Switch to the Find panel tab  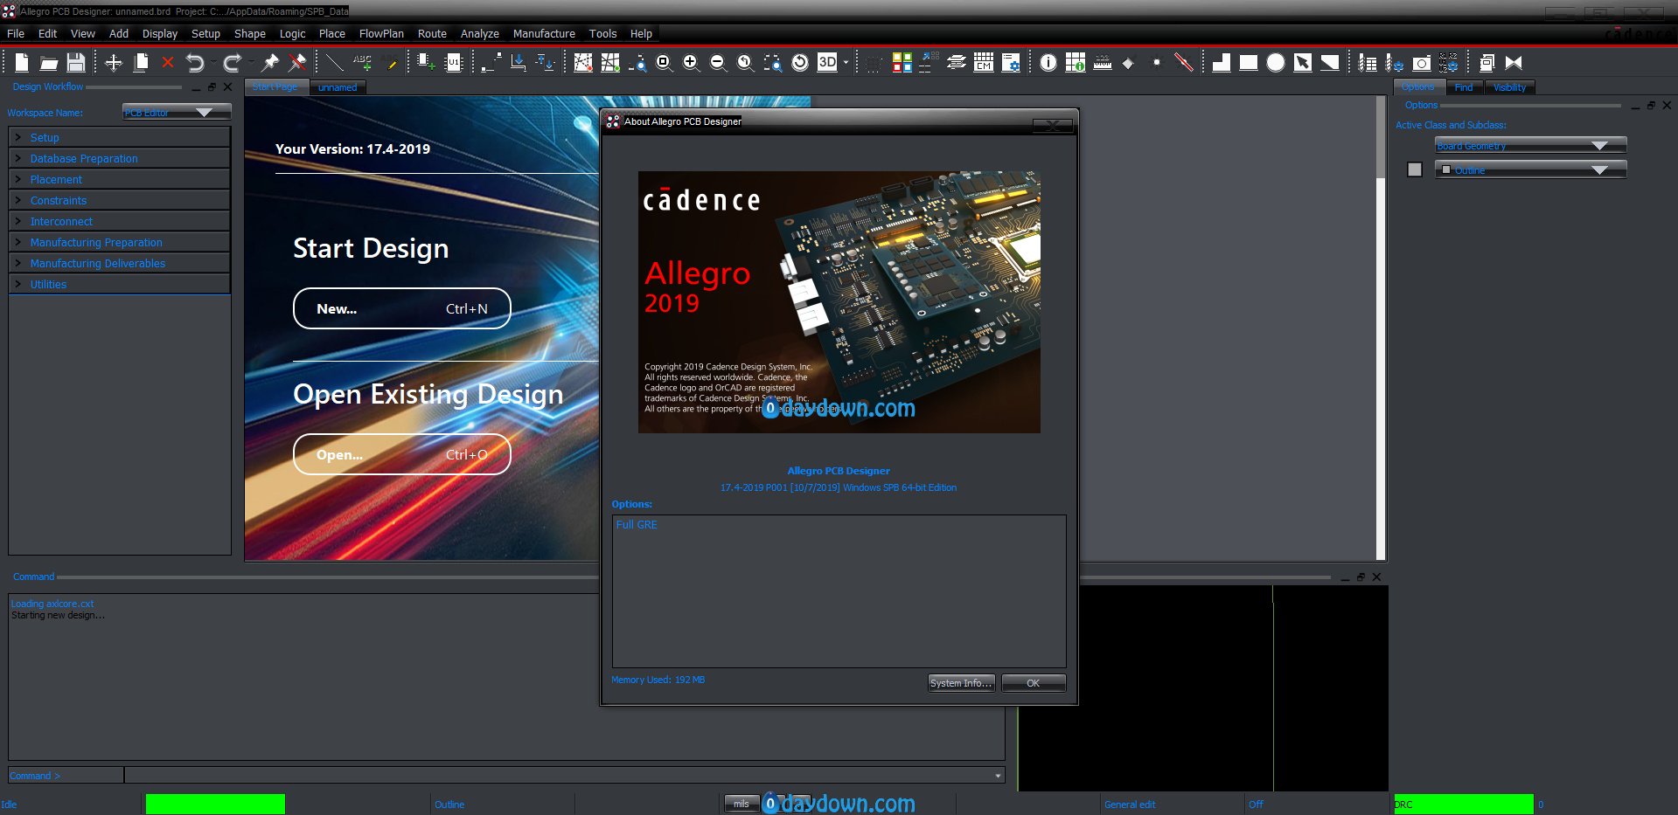[1464, 87]
